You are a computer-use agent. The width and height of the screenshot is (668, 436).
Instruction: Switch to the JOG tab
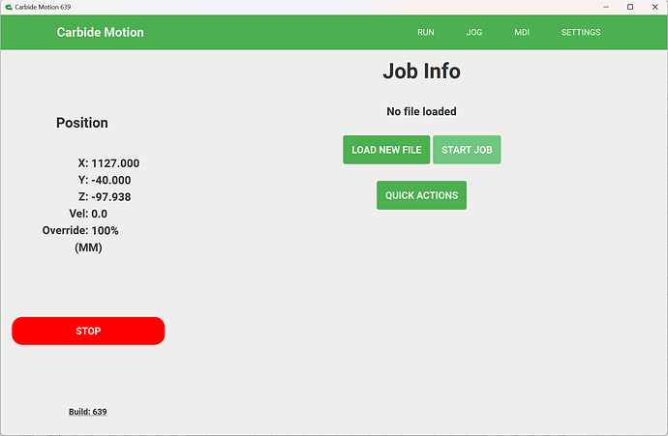[474, 32]
